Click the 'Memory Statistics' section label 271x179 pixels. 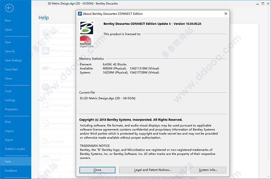91,59
